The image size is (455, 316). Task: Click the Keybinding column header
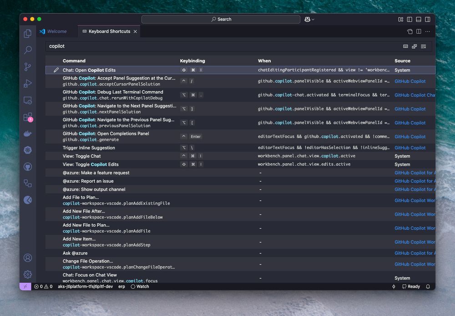click(192, 61)
